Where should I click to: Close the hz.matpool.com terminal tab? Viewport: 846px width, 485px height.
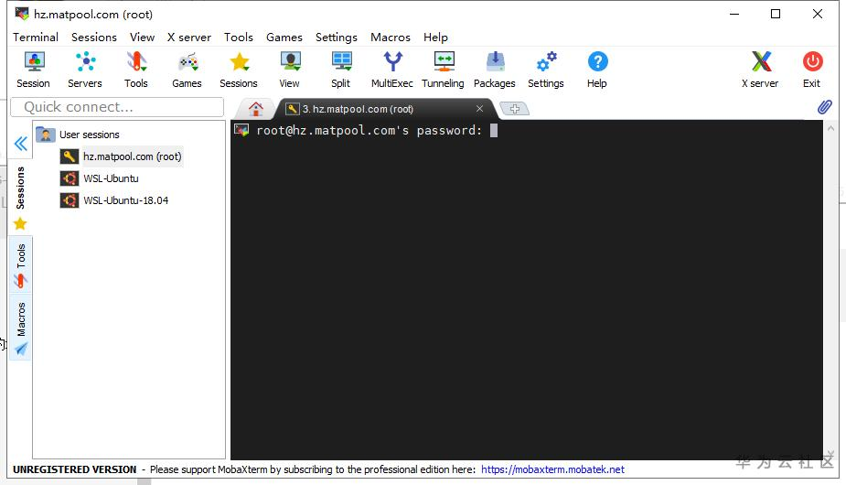click(x=479, y=109)
